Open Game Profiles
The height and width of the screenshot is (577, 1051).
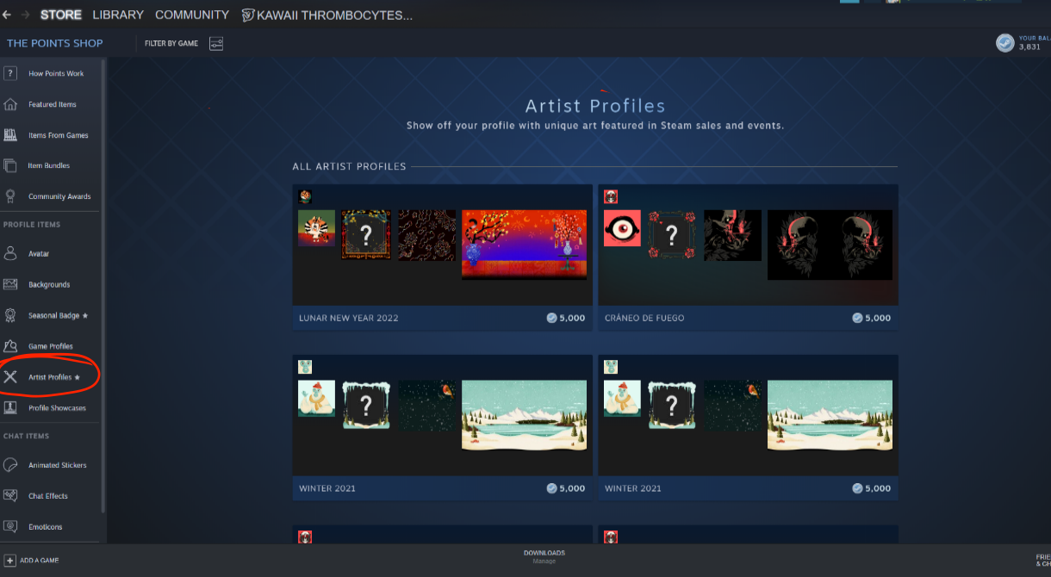click(52, 346)
